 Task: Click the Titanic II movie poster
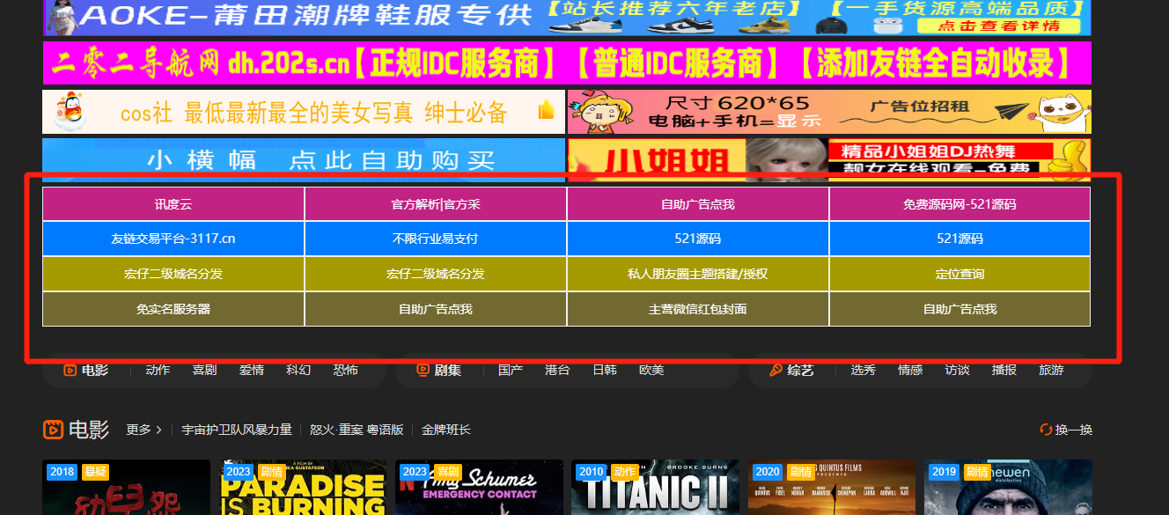tap(655, 486)
